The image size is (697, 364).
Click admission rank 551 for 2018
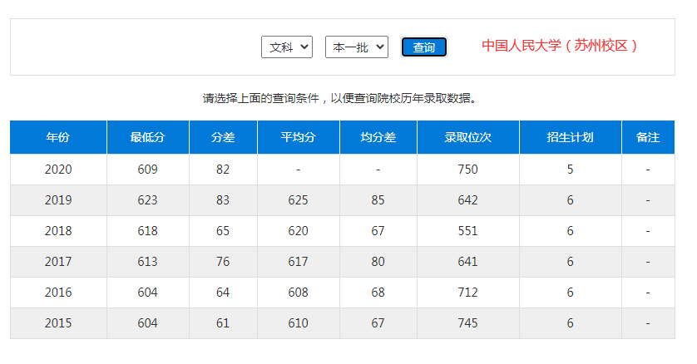(467, 231)
